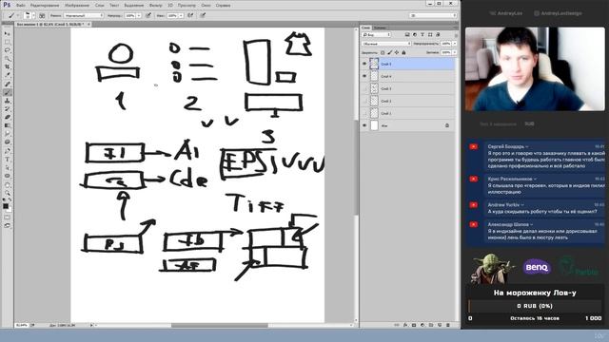
Task: Select the Healing Brush tool
Action: (x=7, y=84)
